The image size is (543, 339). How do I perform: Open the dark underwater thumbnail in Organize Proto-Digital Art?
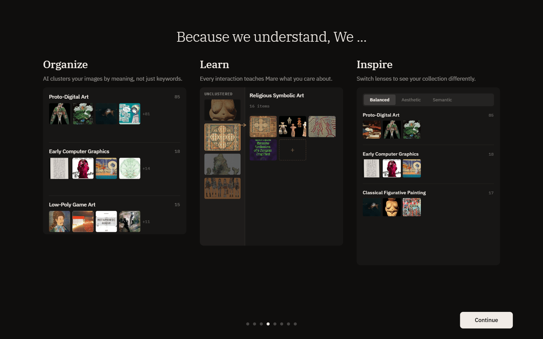(x=106, y=114)
